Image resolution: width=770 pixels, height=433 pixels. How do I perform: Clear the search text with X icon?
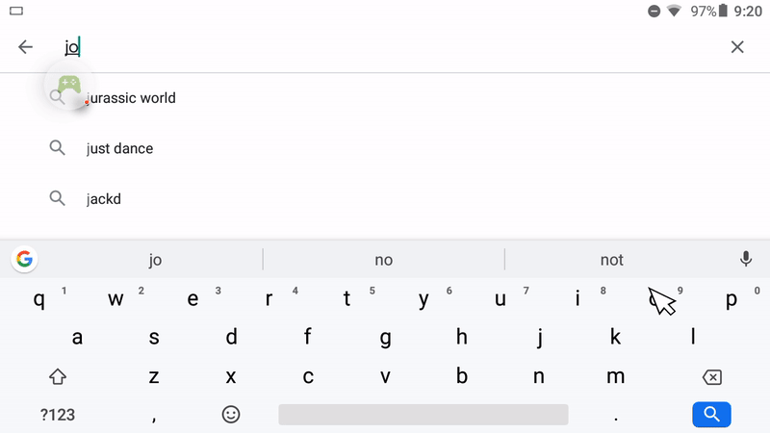pyautogui.click(x=737, y=47)
